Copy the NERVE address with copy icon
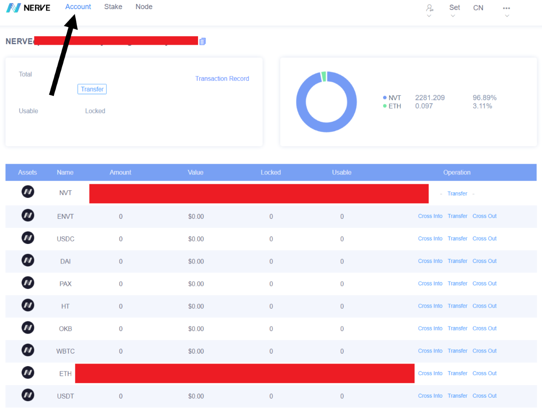 pos(203,41)
